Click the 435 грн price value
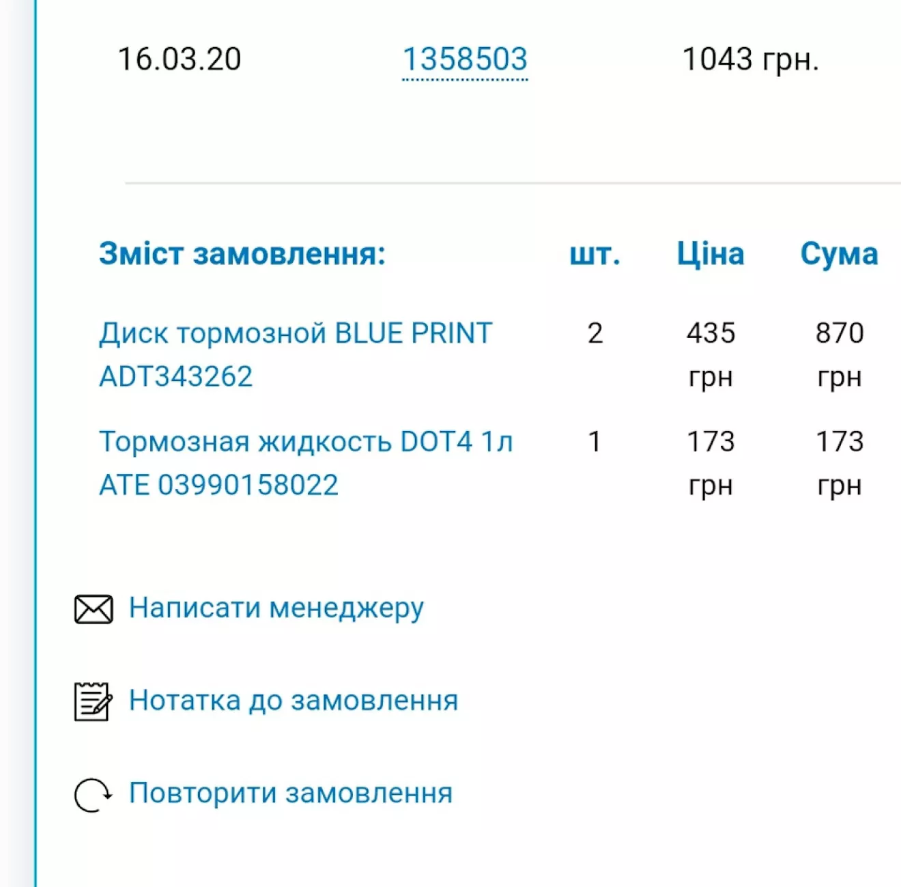The height and width of the screenshot is (887, 901). click(x=711, y=354)
